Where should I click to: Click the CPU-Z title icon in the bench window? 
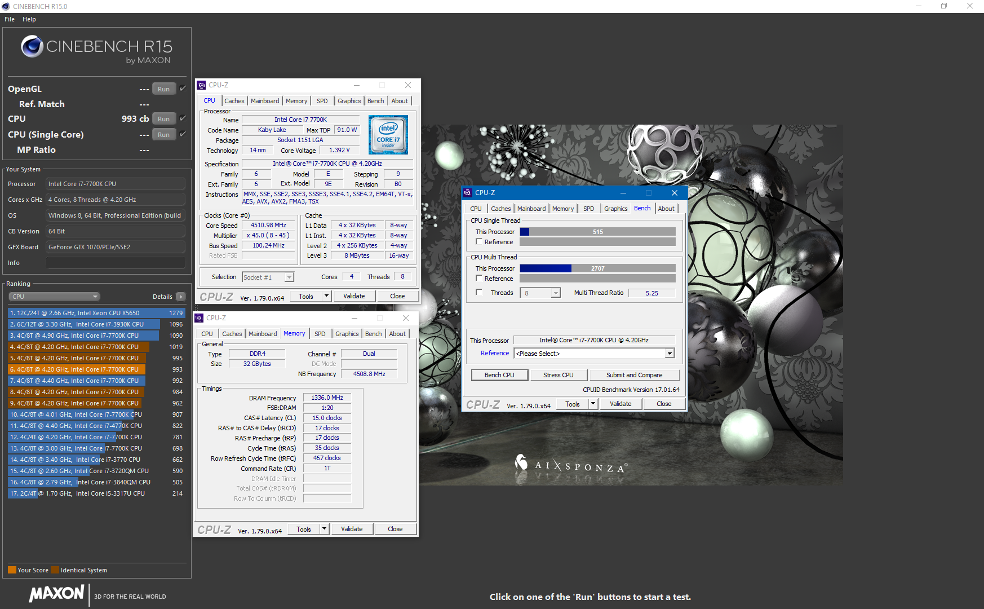click(x=468, y=193)
